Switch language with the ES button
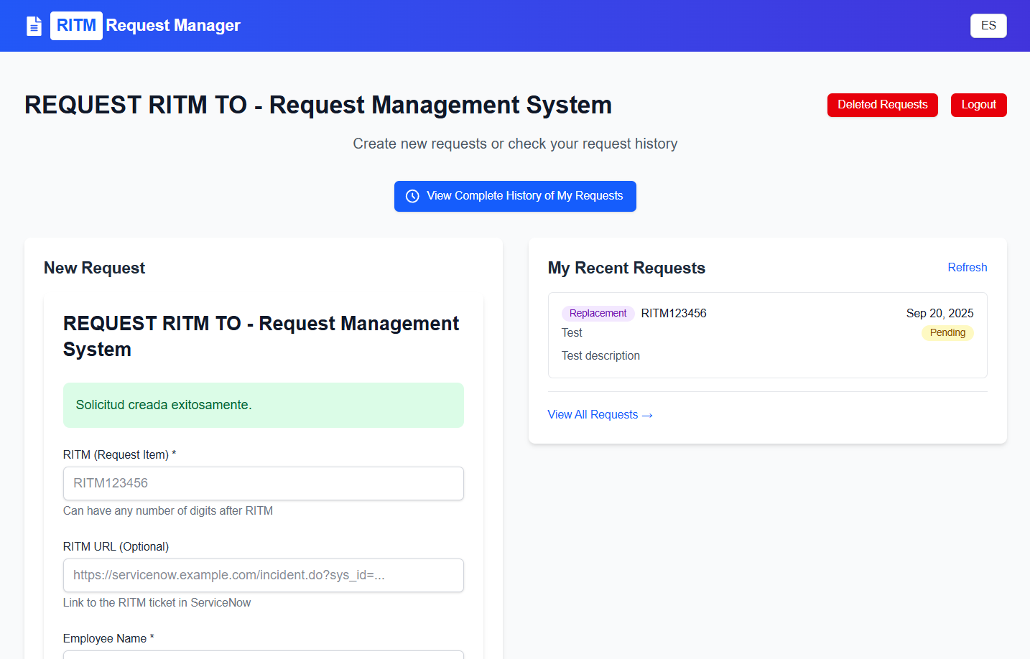The height and width of the screenshot is (659, 1030). tap(988, 26)
